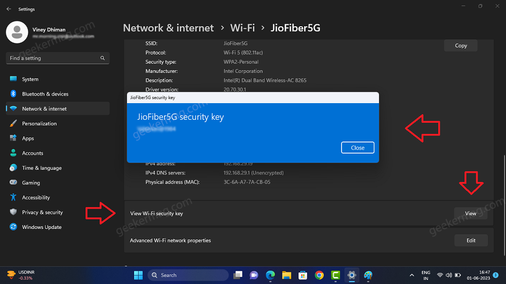
Task: Select the MAC address 3C-6A-A7-7A-CB-05
Action: tap(247, 182)
